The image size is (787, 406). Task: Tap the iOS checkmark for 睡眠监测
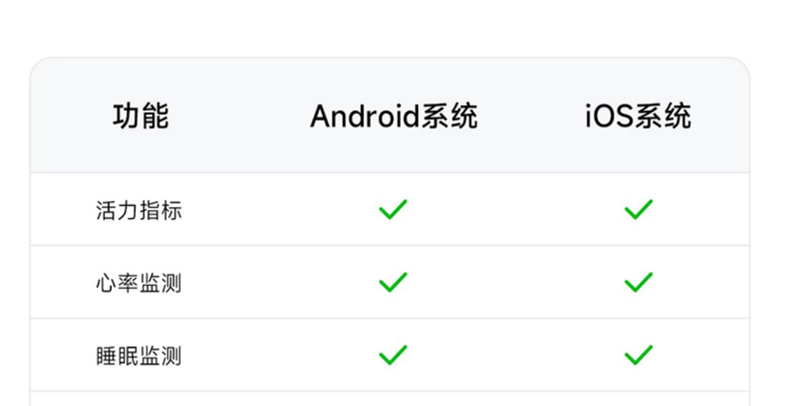click(x=638, y=355)
